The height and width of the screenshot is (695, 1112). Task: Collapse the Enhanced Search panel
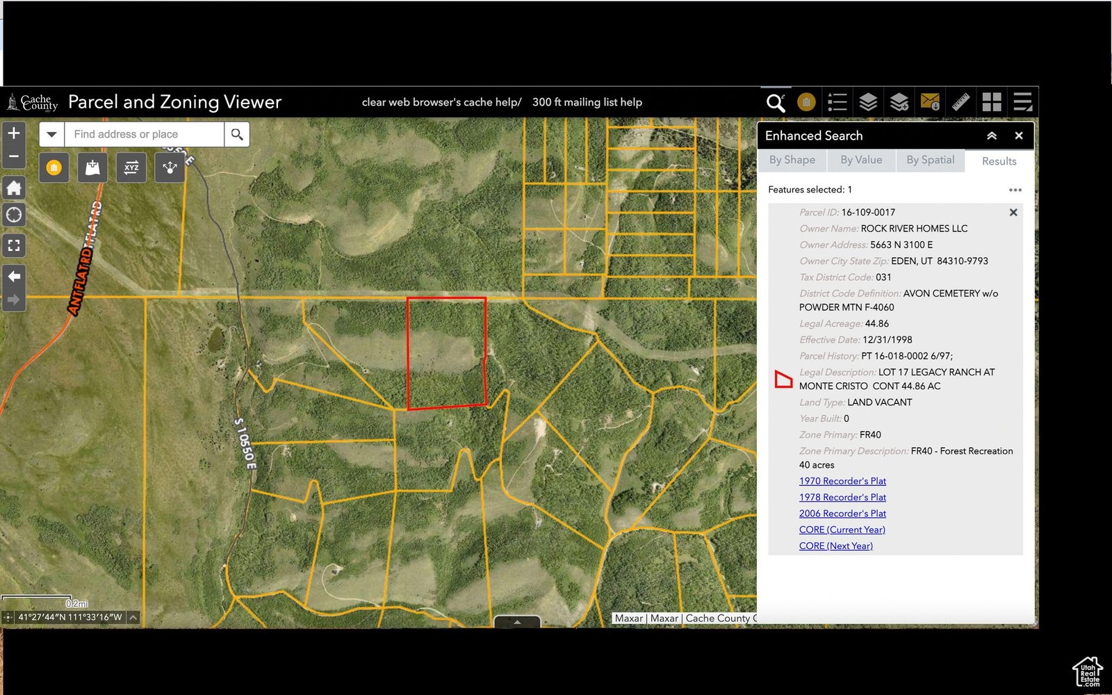[x=992, y=136]
